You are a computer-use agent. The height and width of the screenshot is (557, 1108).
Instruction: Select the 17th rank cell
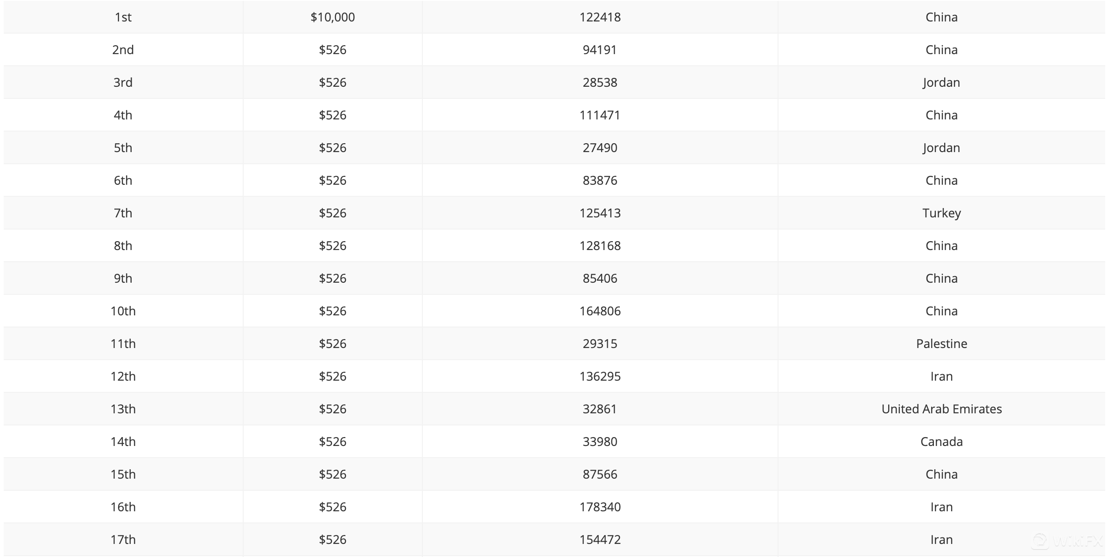[123, 540]
